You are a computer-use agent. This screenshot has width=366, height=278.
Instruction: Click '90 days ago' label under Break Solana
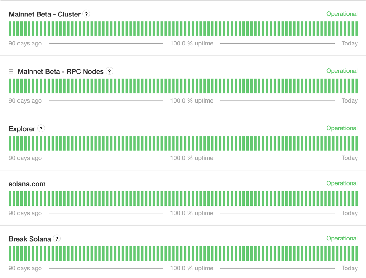pos(25,268)
